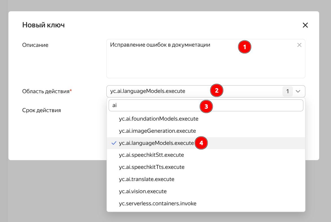Image resolution: width=331 pixels, height=222 pixels.
Task: Click red marker 4 beside languageModels option
Action: tap(201, 143)
